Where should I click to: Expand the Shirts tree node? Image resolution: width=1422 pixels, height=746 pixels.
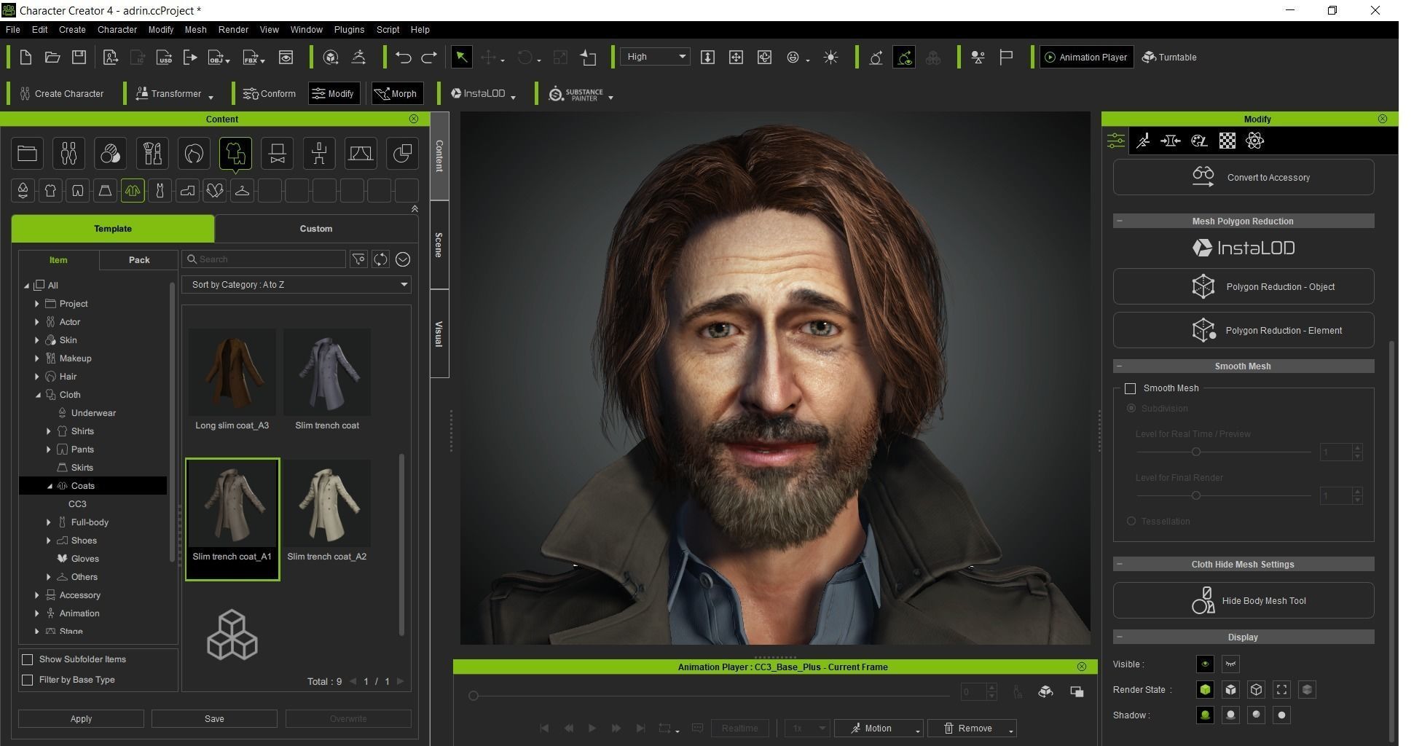click(x=49, y=431)
